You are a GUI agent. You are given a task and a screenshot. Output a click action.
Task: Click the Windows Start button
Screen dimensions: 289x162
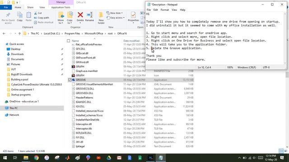(5, 158)
